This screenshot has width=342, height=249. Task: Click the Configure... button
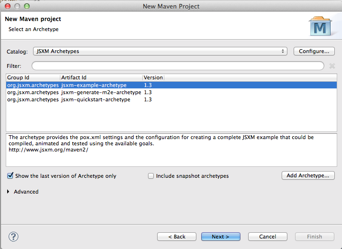[314, 51]
